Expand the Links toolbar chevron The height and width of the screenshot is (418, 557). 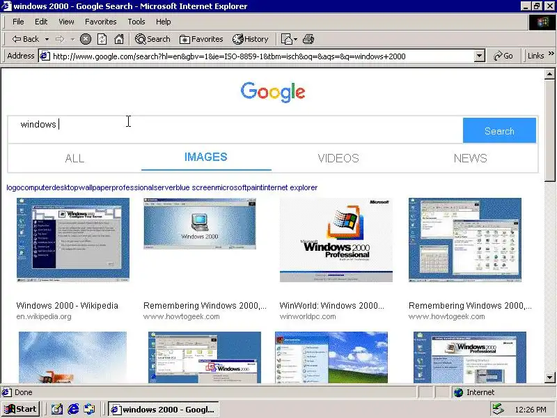pyautogui.click(x=551, y=54)
